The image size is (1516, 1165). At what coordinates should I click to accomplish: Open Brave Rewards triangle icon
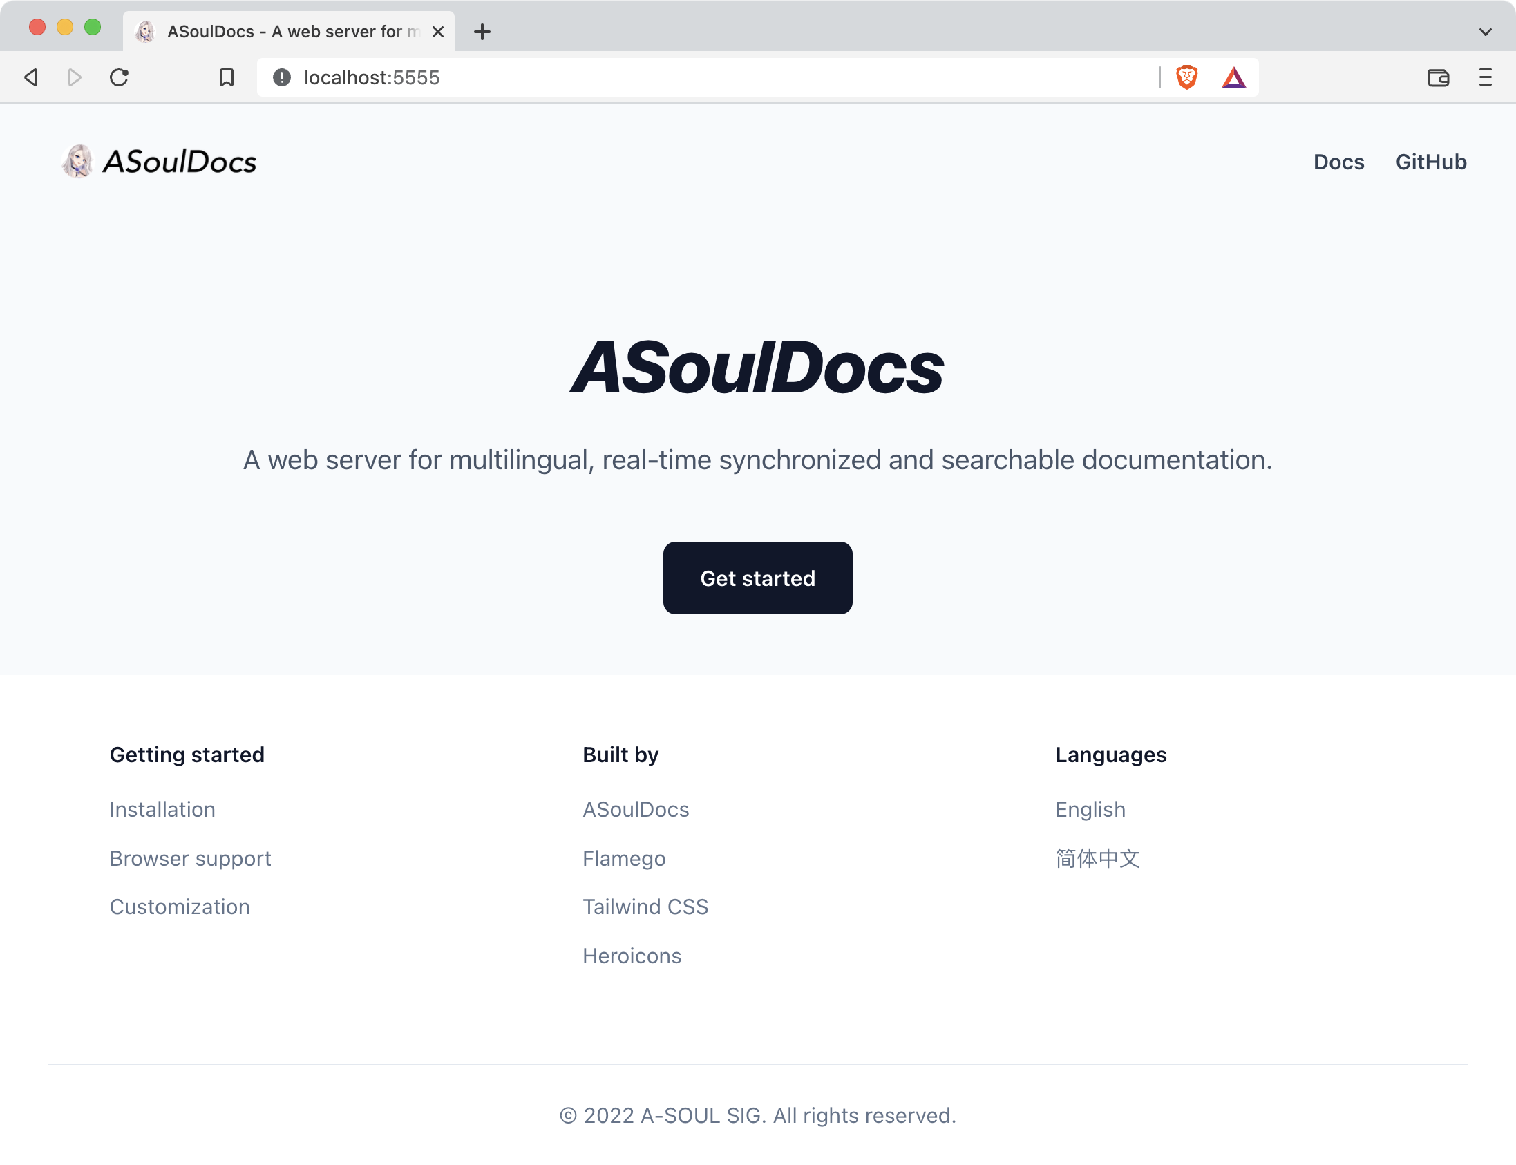(x=1234, y=77)
